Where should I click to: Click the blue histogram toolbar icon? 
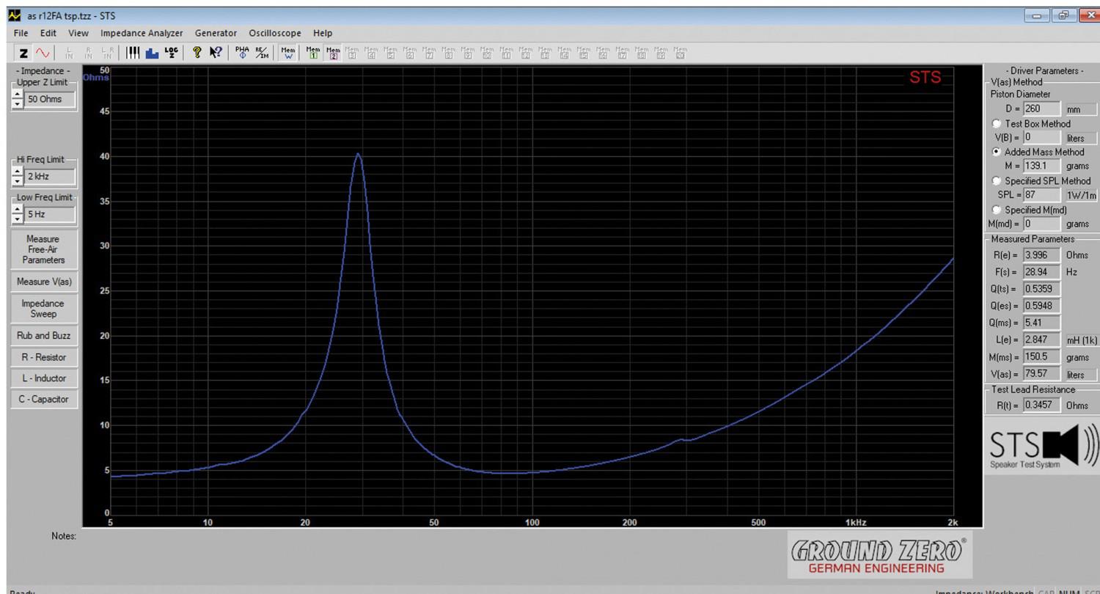pyautogui.click(x=152, y=53)
